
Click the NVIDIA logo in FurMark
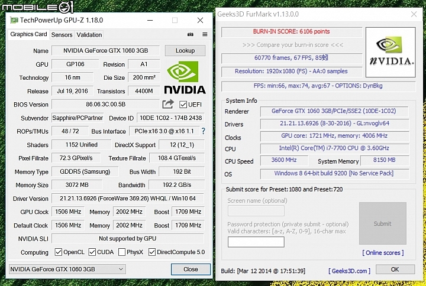pos(390,52)
